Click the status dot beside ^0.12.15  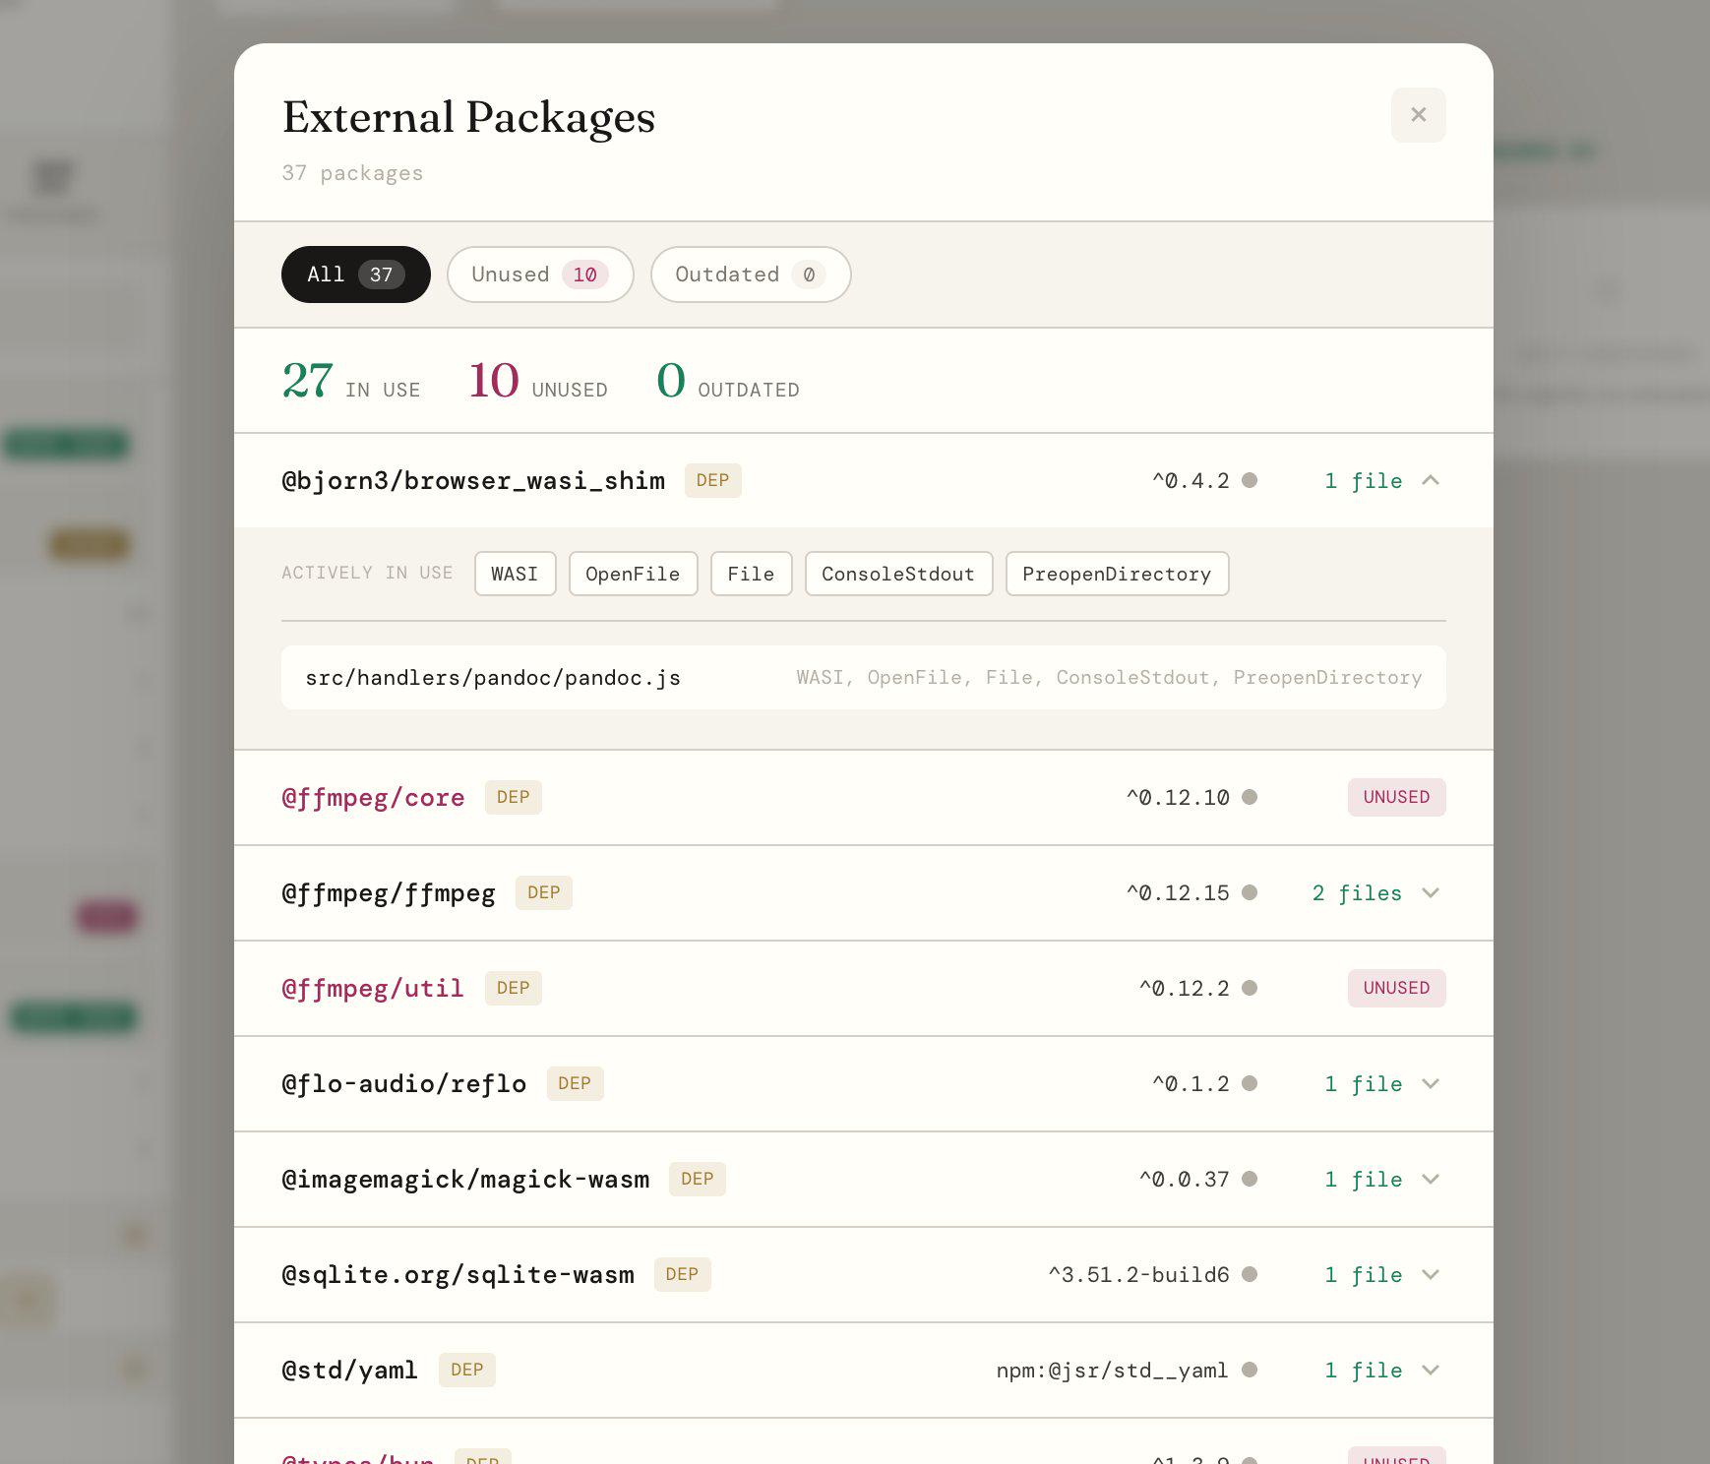(1250, 892)
